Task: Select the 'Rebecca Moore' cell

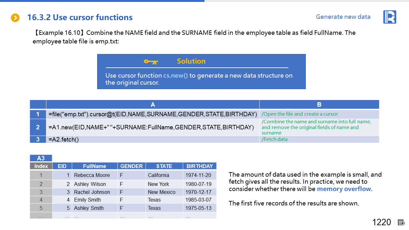Action: pos(92,175)
